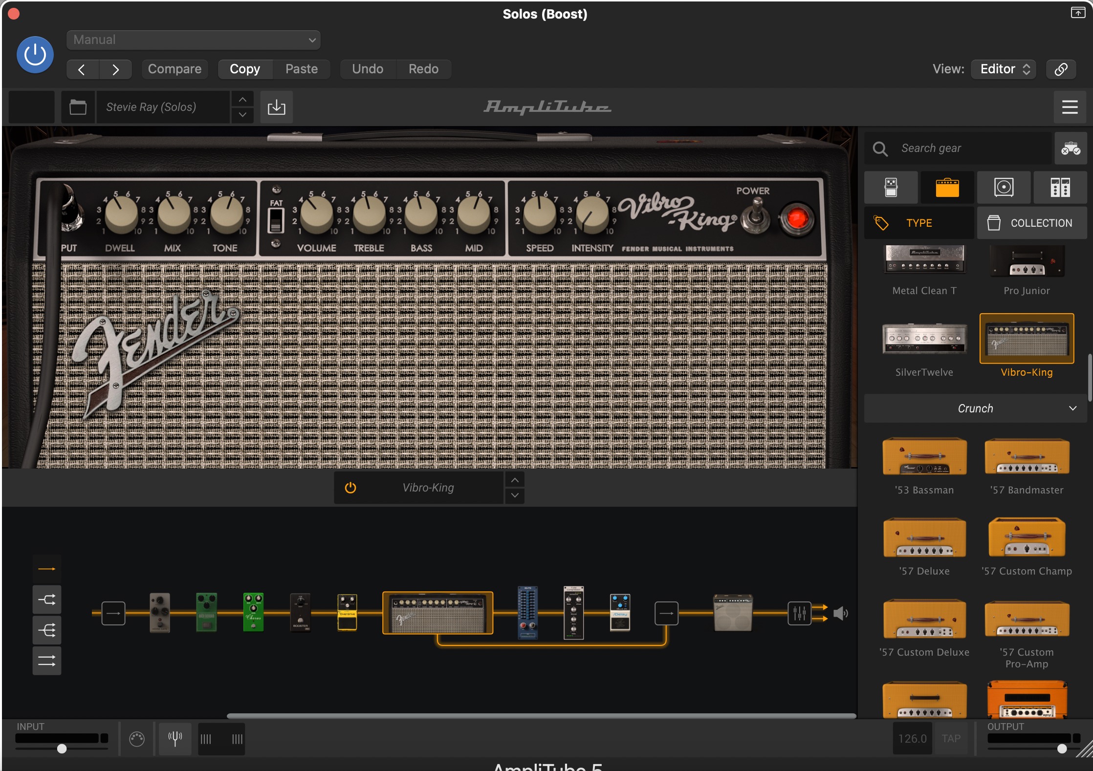
Task: Click the VOLUME knob
Action: coord(316,214)
